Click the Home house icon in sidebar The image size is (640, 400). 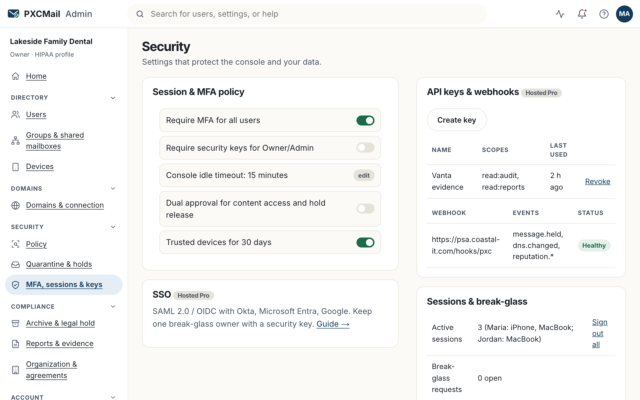(x=16, y=76)
